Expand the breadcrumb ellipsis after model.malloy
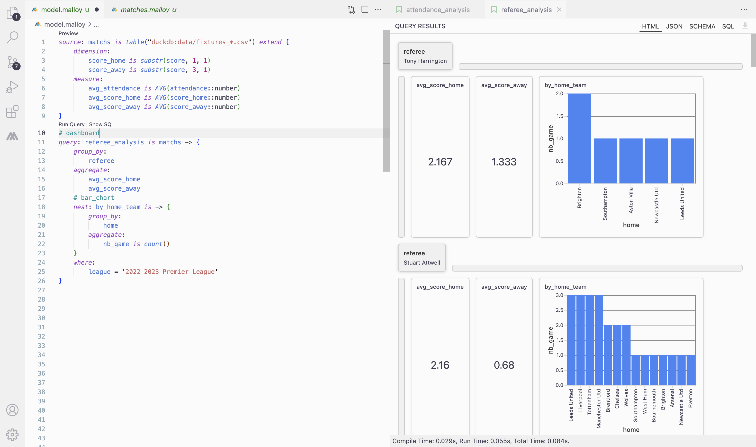 coord(96,24)
